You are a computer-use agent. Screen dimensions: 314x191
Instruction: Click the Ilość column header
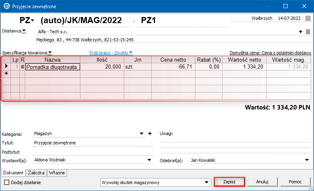click(102, 60)
